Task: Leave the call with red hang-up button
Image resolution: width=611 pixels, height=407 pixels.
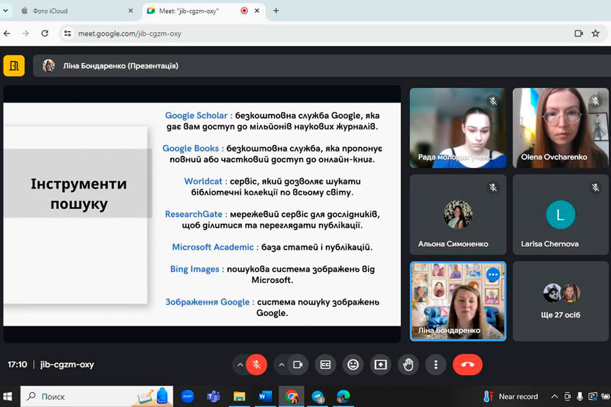Action: click(x=468, y=364)
